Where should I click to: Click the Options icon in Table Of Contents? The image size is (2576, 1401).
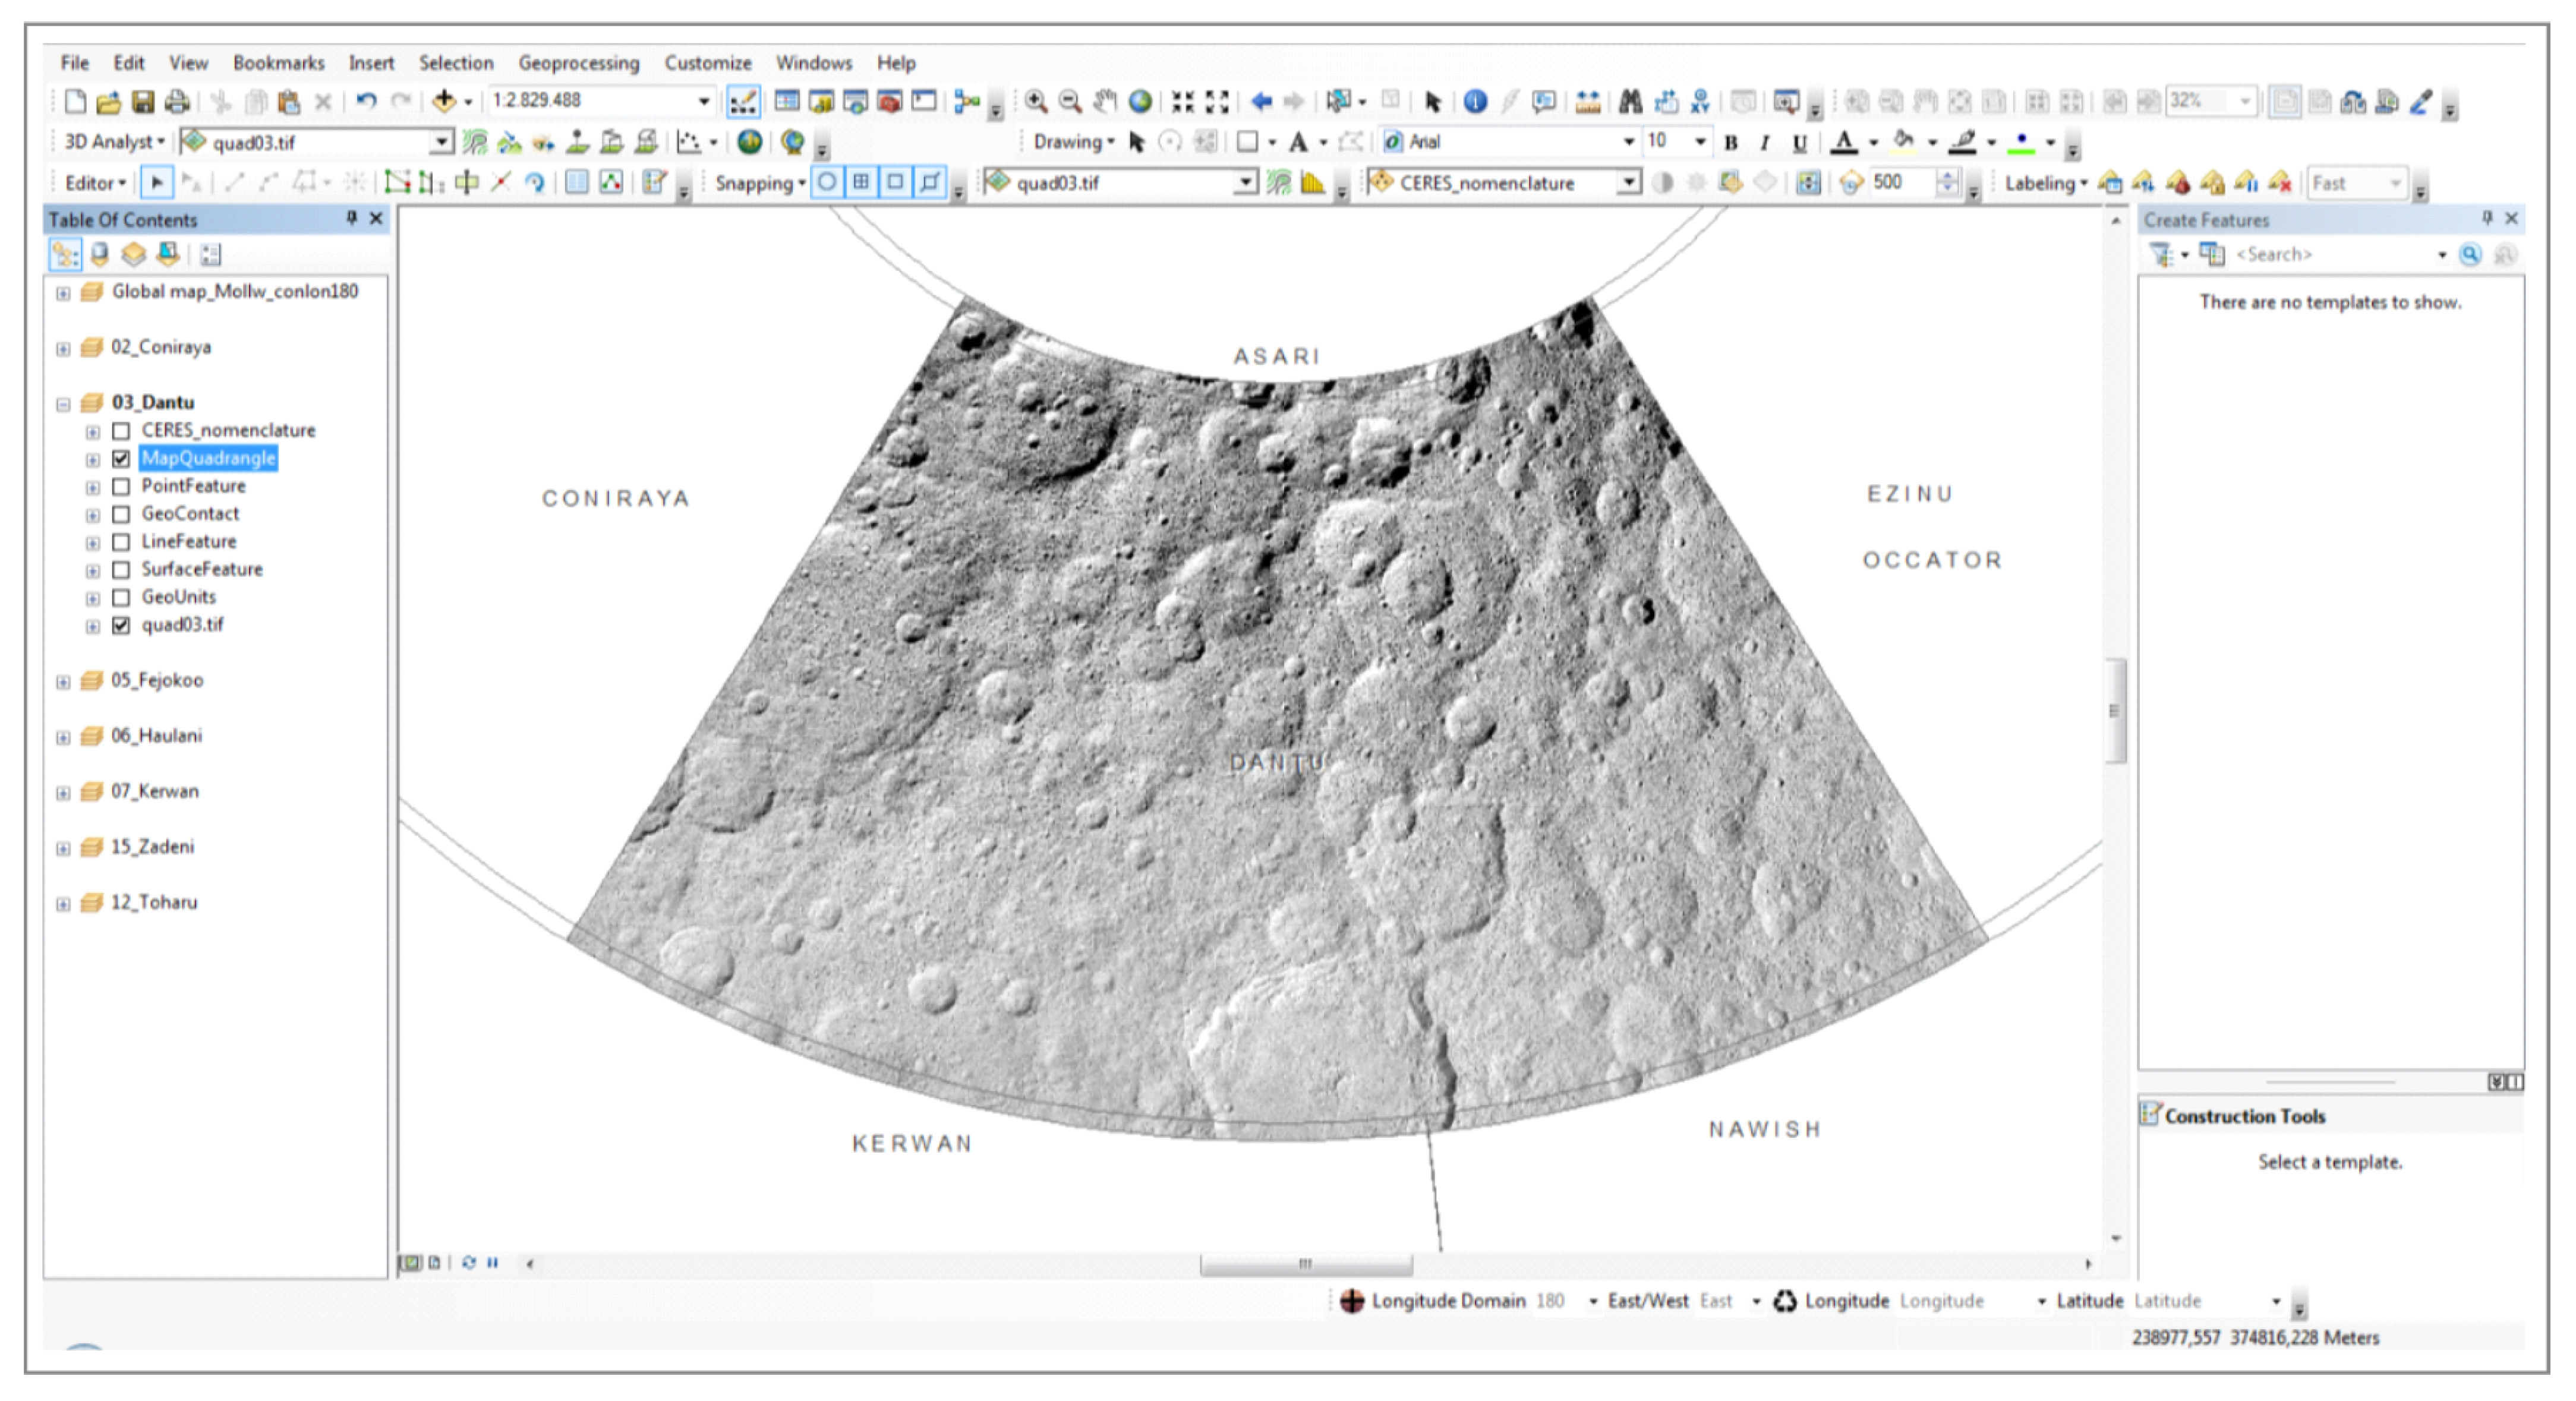click(210, 254)
